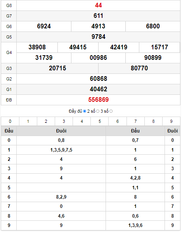Choose the '3 số' radio option
182x232 pixels.
click(x=111, y=112)
